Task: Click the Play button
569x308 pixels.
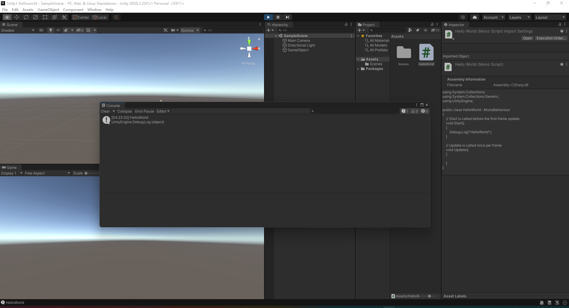Action: pyautogui.click(x=268, y=17)
